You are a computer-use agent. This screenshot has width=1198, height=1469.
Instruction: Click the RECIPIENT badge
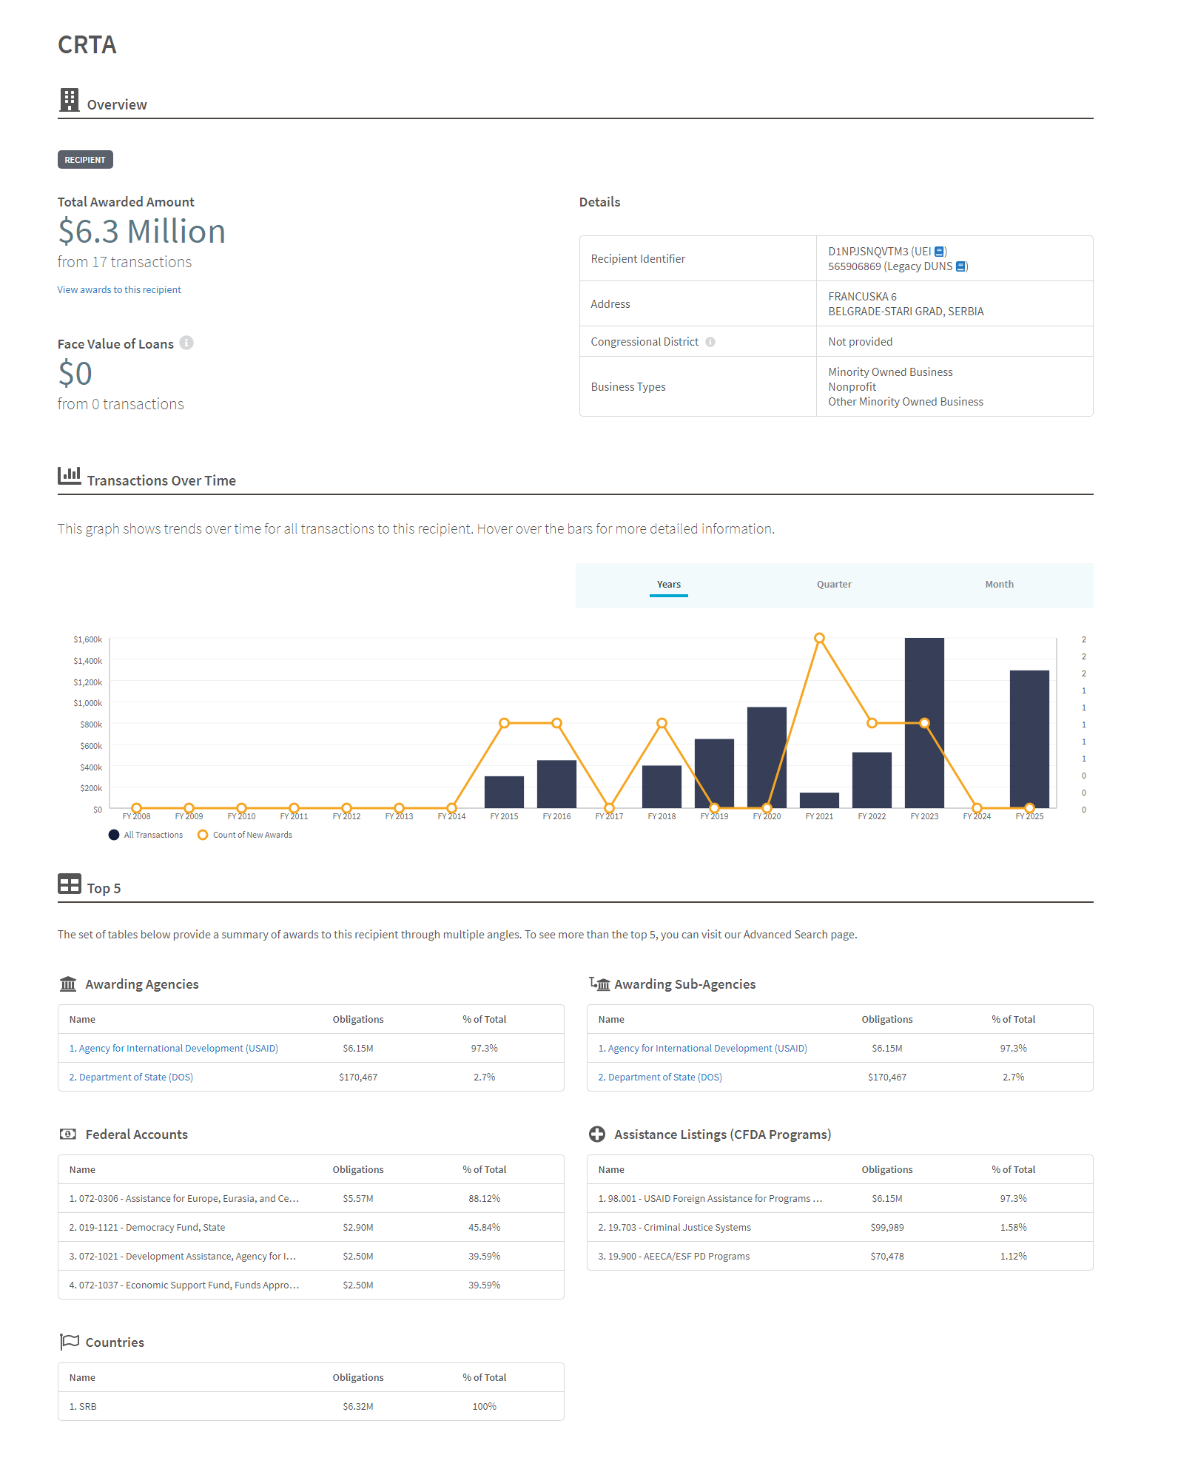pyautogui.click(x=85, y=160)
